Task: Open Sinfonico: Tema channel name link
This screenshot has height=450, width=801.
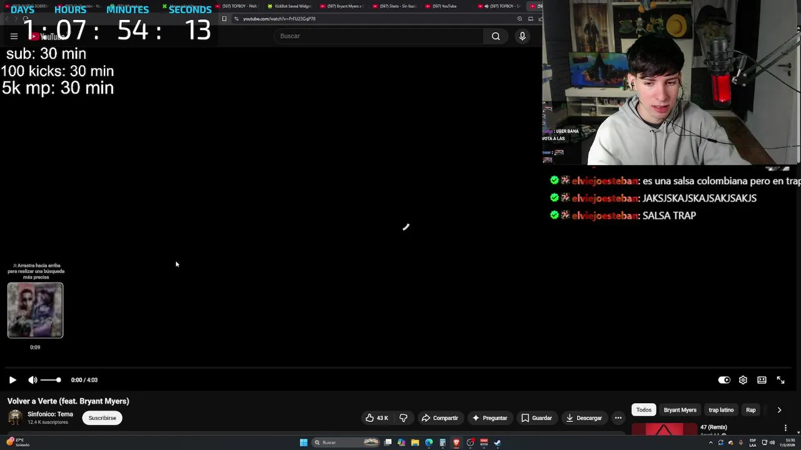Action: [x=50, y=414]
